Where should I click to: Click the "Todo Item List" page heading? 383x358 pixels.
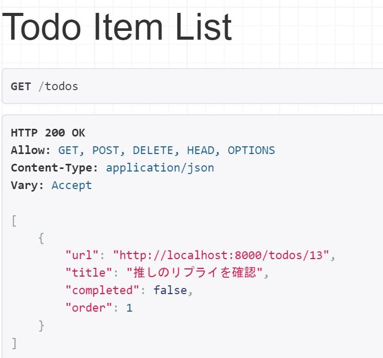coord(117,27)
